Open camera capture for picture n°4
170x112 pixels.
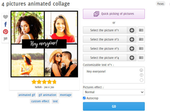(141, 58)
